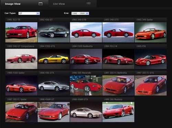Click the '1996 456 GTA' label
This screenshot has width=172, height=128.
click(x=47, y=73)
